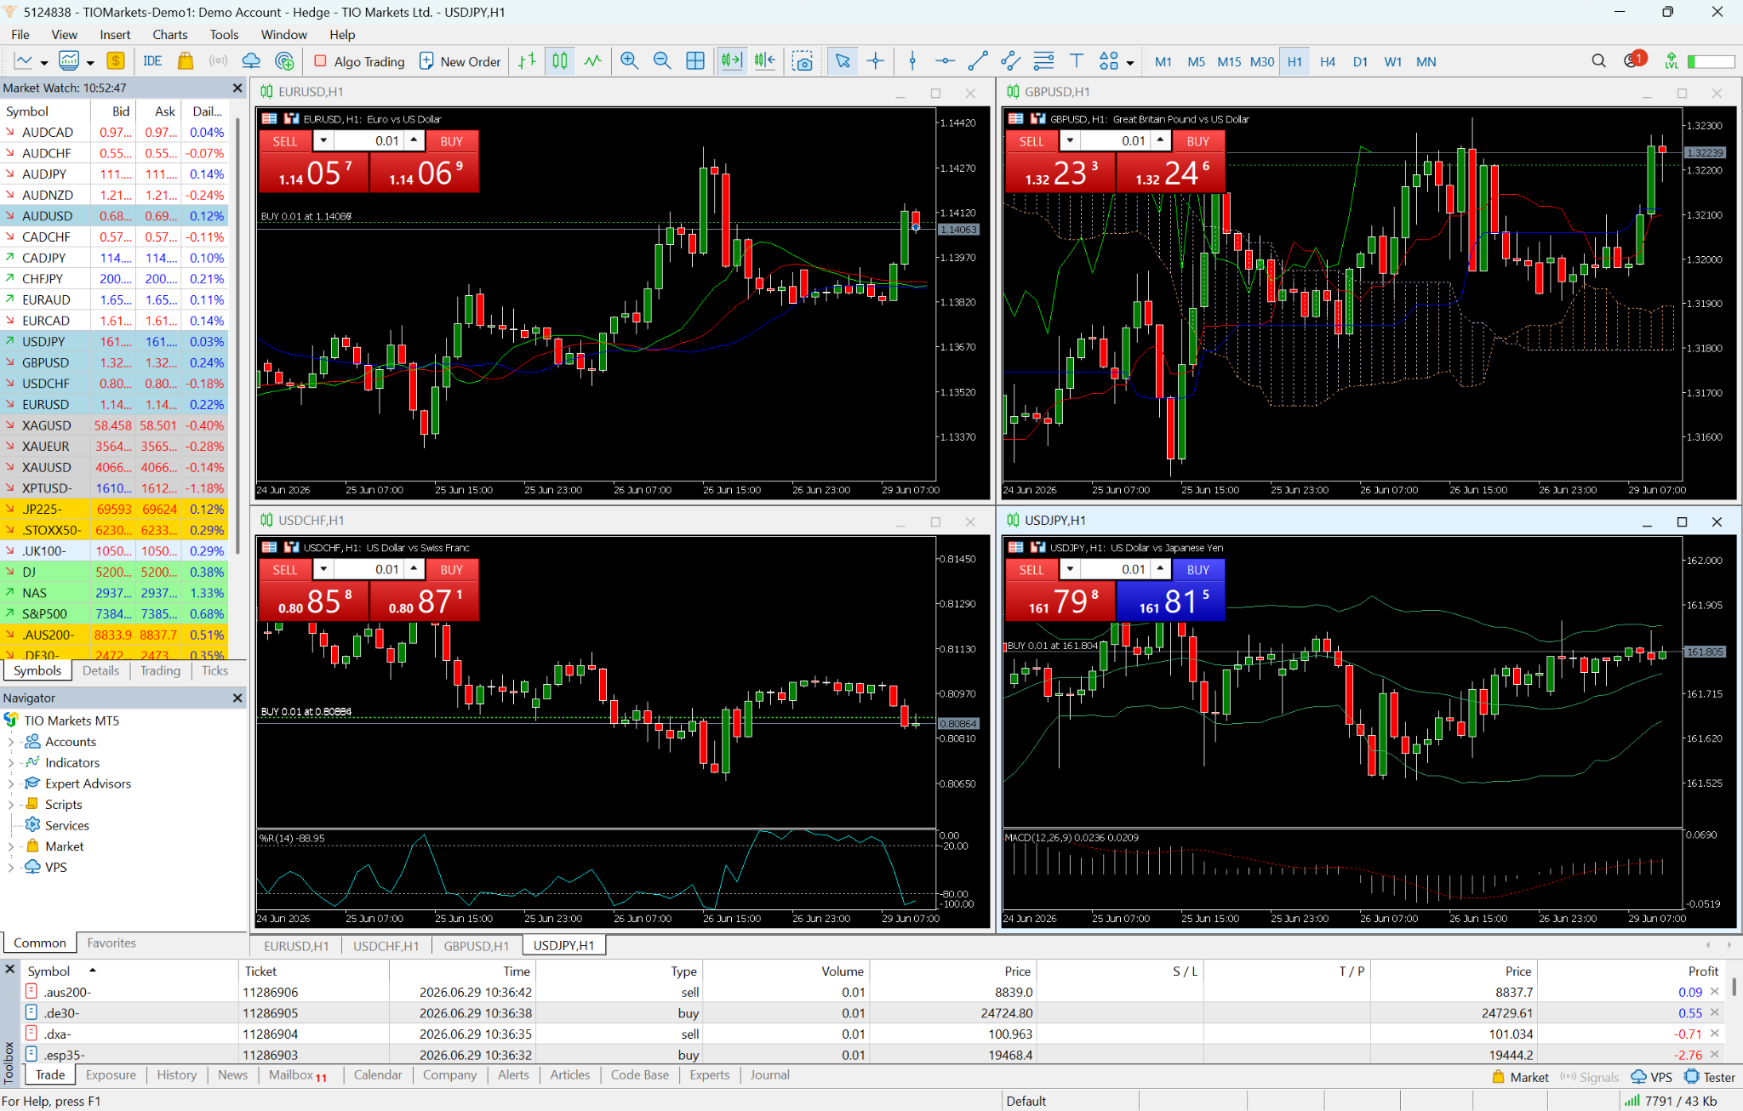Switch to the History toolbox tab
Screen dimensions: 1743x1111
176,1075
